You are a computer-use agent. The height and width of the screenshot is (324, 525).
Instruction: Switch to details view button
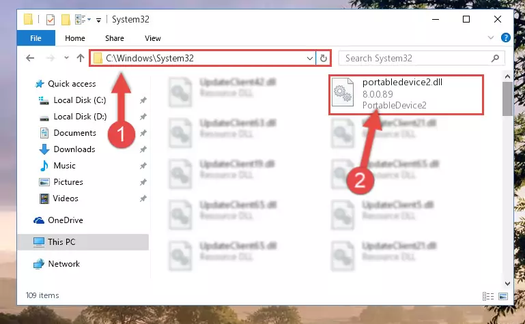[x=488, y=296]
